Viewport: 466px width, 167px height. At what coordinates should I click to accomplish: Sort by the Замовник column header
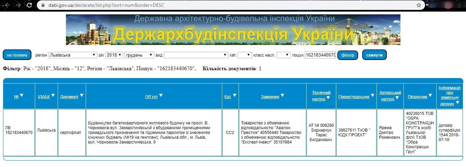(270, 97)
